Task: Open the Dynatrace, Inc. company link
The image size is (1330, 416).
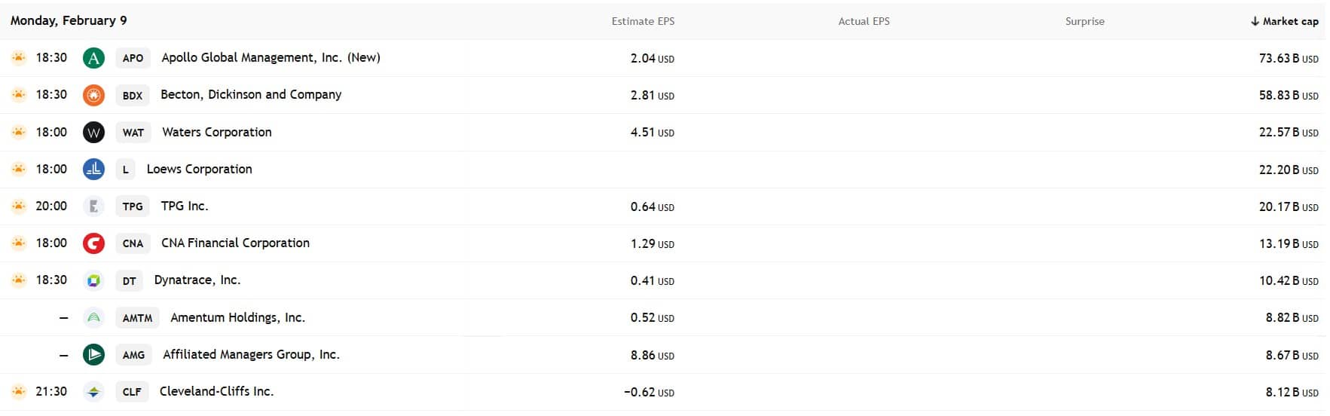Action: point(197,280)
